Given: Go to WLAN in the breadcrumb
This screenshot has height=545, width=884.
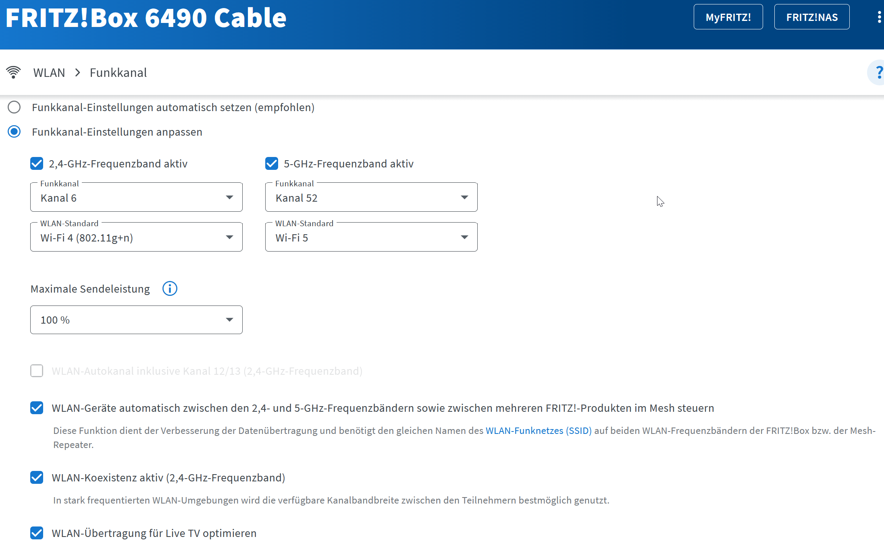Looking at the screenshot, I should 49,73.
